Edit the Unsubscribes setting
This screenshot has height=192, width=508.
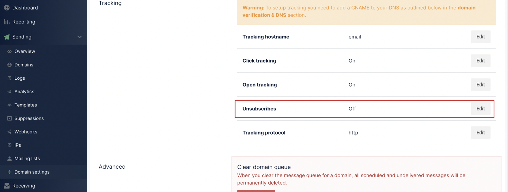click(481, 109)
